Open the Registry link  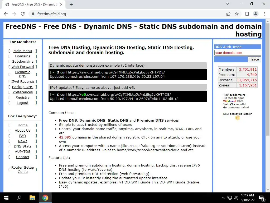[23, 97]
